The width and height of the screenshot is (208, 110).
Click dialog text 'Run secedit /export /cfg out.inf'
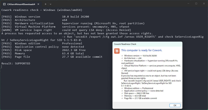151,83
